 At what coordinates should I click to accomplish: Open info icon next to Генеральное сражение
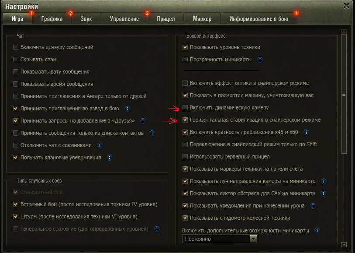[x=157, y=229]
